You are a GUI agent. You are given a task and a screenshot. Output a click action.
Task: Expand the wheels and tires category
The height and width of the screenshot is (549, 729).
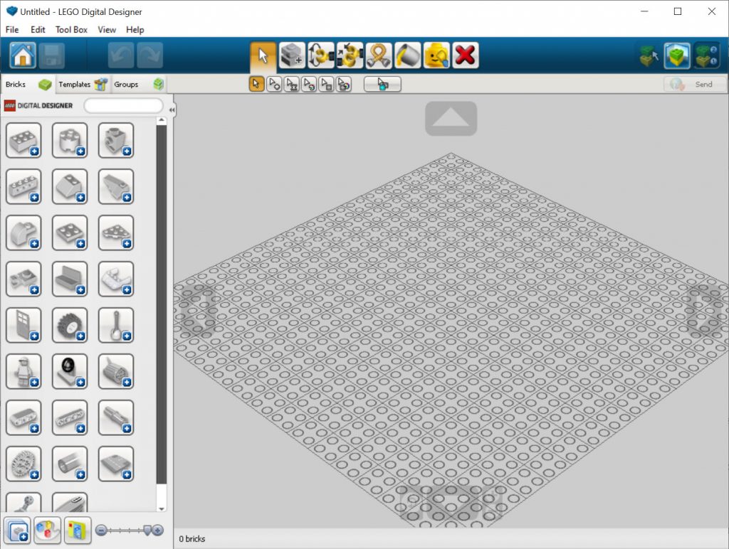tap(70, 326)
